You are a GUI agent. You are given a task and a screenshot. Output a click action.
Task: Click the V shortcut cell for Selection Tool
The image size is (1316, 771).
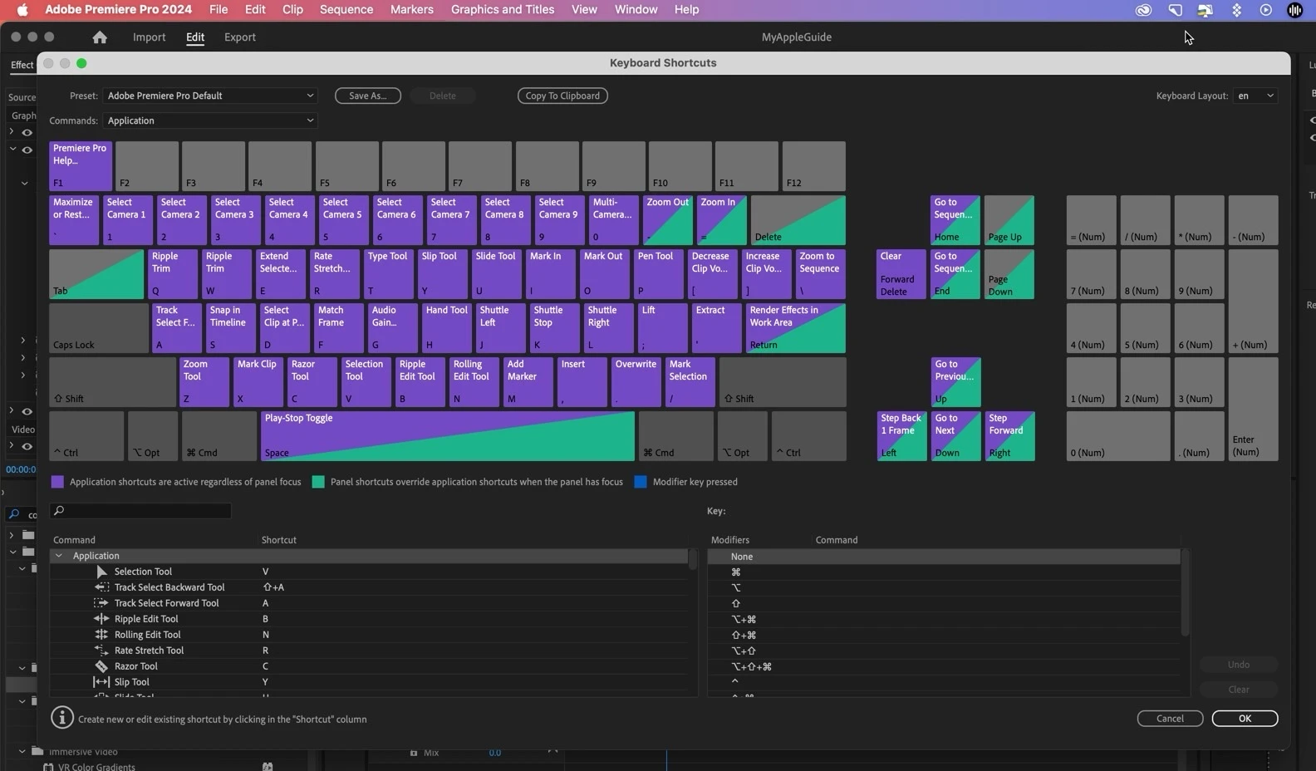pyautogui.click(x=266, y=572)
